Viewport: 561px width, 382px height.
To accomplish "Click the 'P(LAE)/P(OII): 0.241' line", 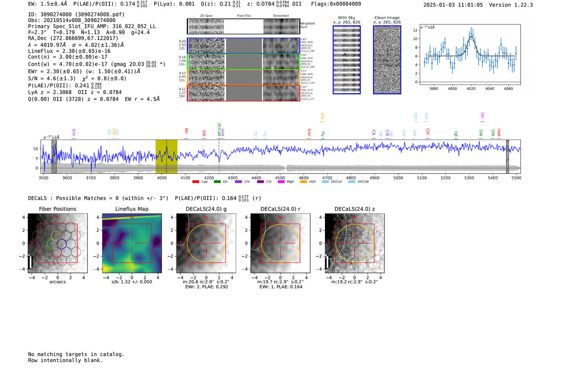I will coord(65,86).
